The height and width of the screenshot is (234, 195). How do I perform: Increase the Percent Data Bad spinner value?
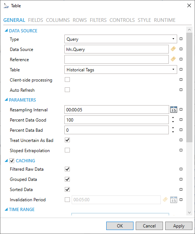173,128
